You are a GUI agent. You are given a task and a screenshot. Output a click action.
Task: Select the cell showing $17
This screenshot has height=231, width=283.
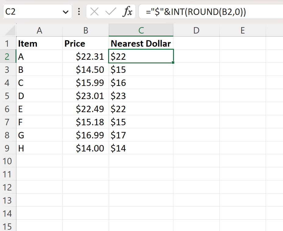click(141, 135)
